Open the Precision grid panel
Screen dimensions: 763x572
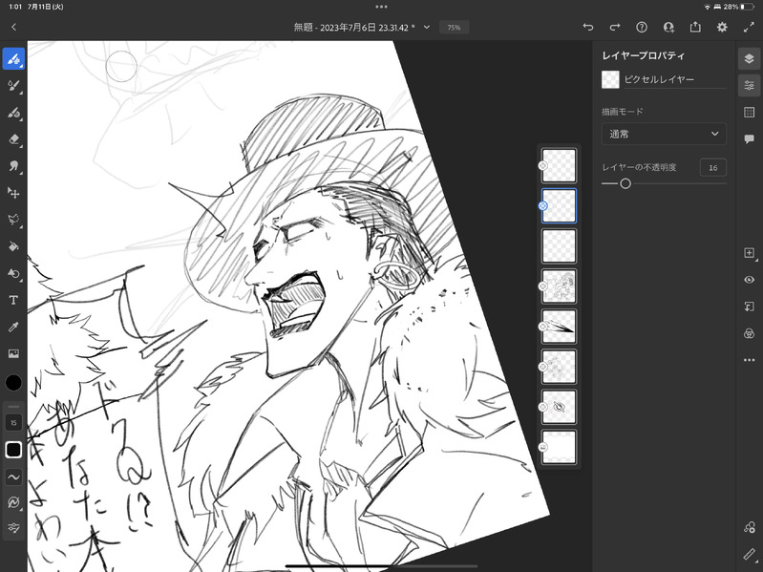[750, 113]
